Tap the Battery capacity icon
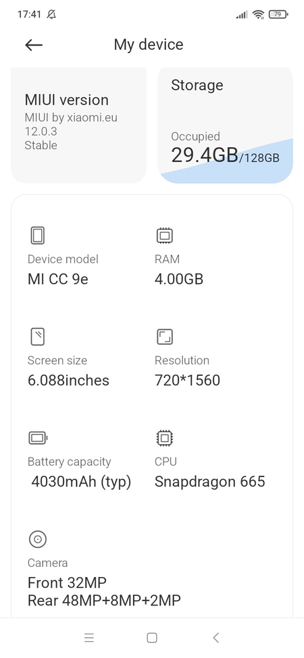This screenshot has height=658, width=304. [x=38, y=438]
